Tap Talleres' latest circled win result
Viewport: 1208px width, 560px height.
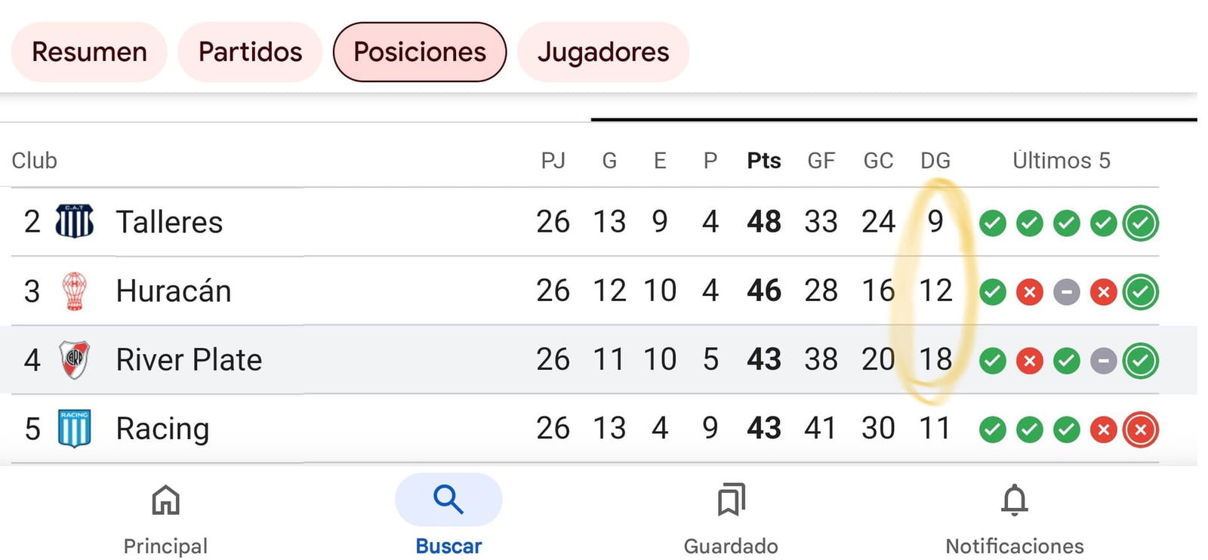click(1140, 223)
